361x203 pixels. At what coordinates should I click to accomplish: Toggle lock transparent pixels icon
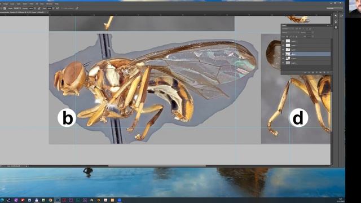(287, 37)
